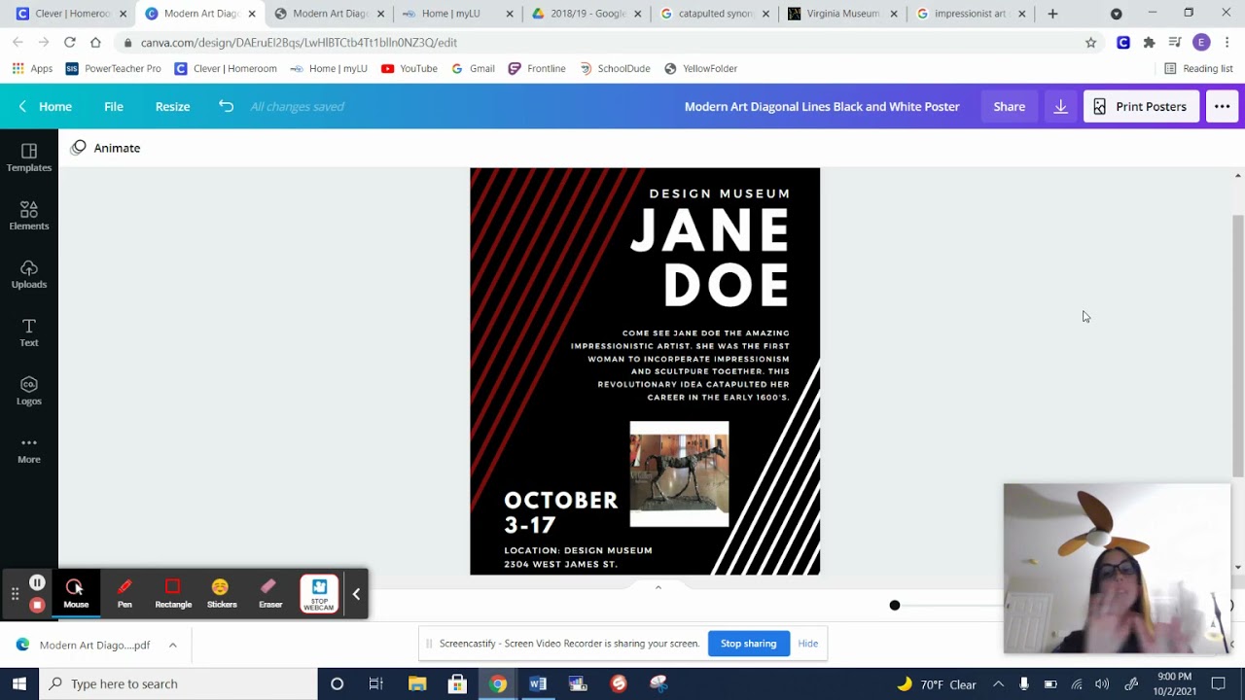Open the three-dot more menu in Canva header
Viewport: 1245px width, 700px height.
tap(1222, 106)
